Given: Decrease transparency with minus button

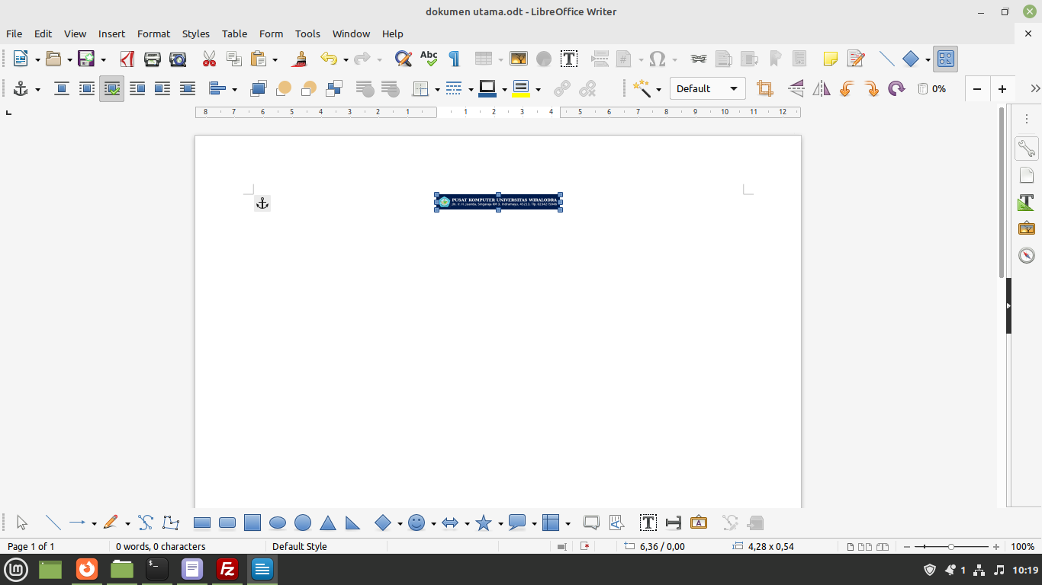Looking at the screenshot, I should point(977,89).
